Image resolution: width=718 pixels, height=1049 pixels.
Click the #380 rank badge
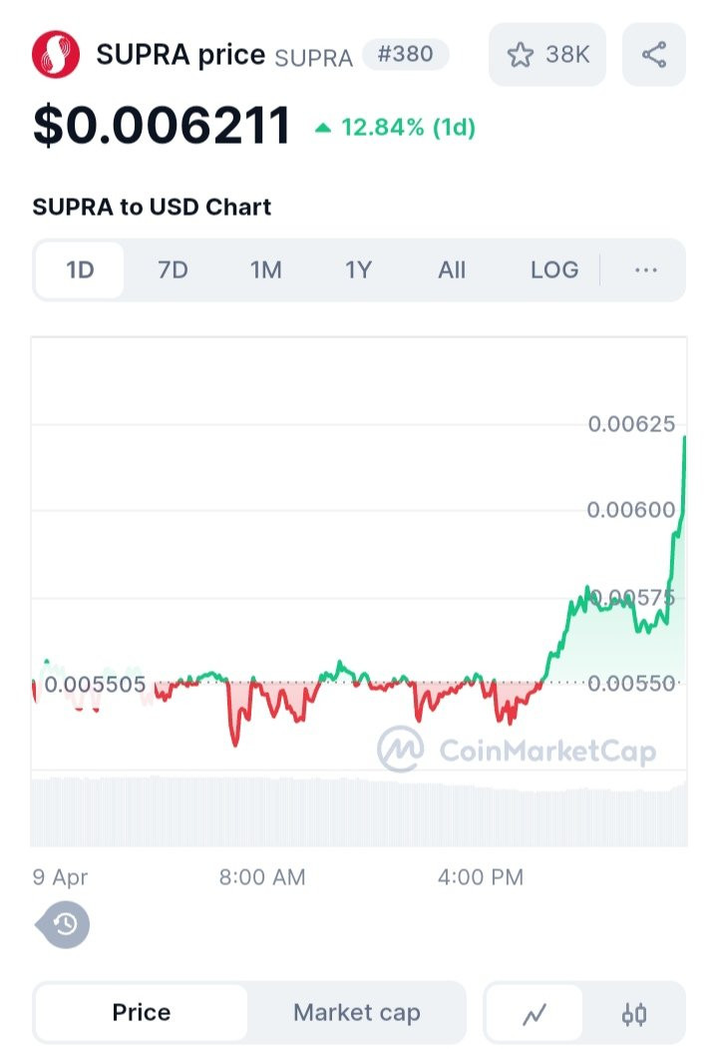tap(405, 54)
